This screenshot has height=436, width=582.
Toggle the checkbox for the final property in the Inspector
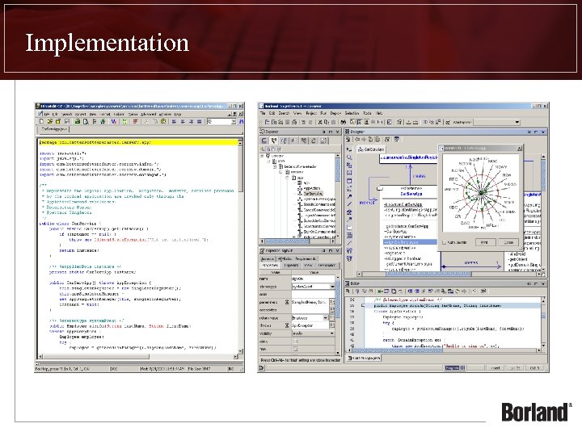pos(296,349)
